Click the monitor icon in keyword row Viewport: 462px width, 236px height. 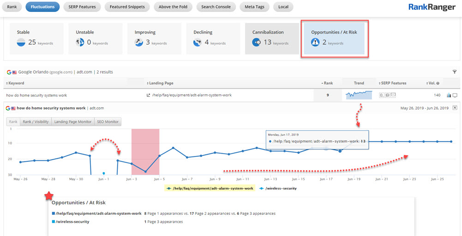455,95
